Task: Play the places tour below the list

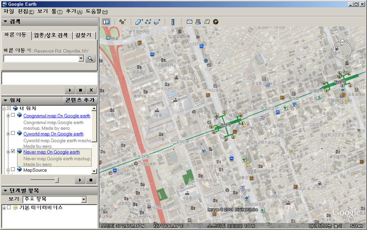Action: point(80,180)
